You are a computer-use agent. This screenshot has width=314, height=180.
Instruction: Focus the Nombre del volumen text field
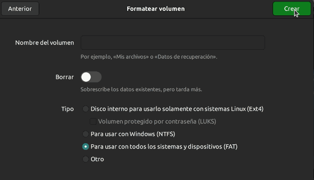point(173,43)
